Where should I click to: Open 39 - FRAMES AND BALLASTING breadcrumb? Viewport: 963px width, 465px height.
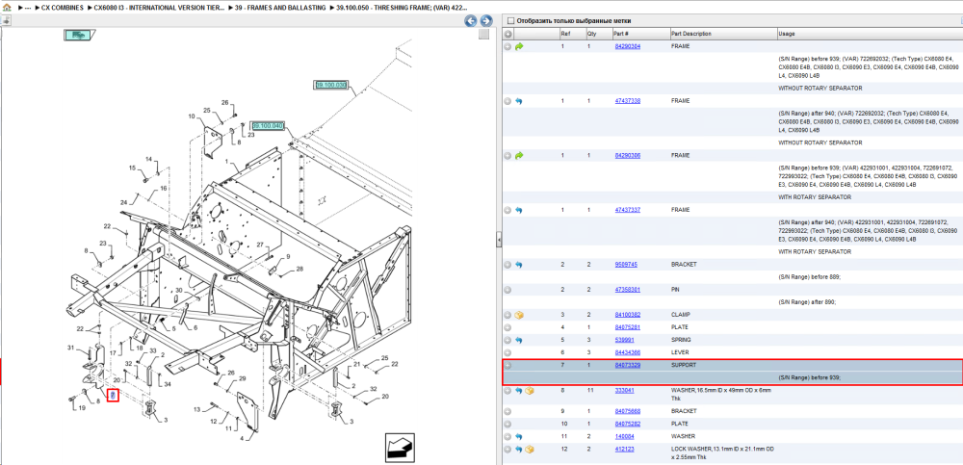(280, 8)
